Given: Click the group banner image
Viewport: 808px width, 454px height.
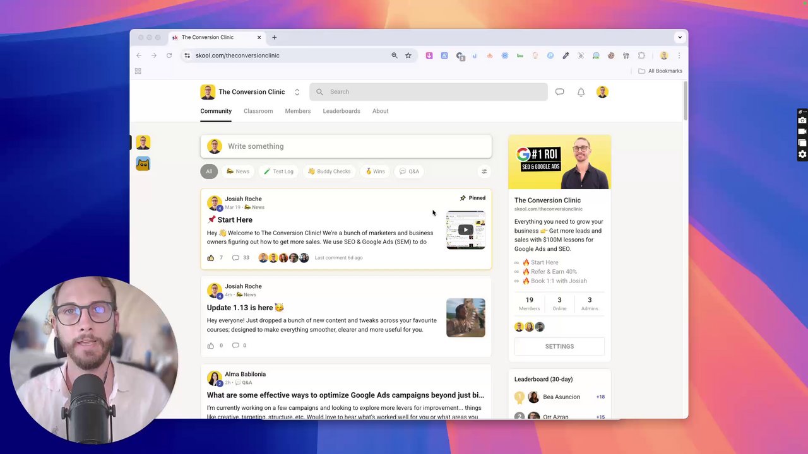Looking at the screenshot, I should coord(559,162).
